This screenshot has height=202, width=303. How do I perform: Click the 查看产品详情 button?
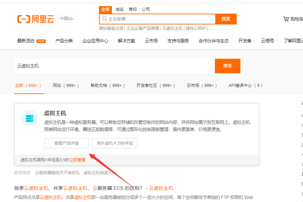[x=66, y=143]
